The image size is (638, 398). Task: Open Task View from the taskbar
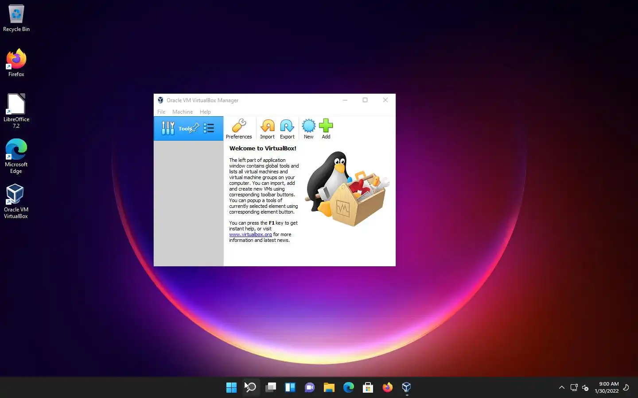[270, 387]
